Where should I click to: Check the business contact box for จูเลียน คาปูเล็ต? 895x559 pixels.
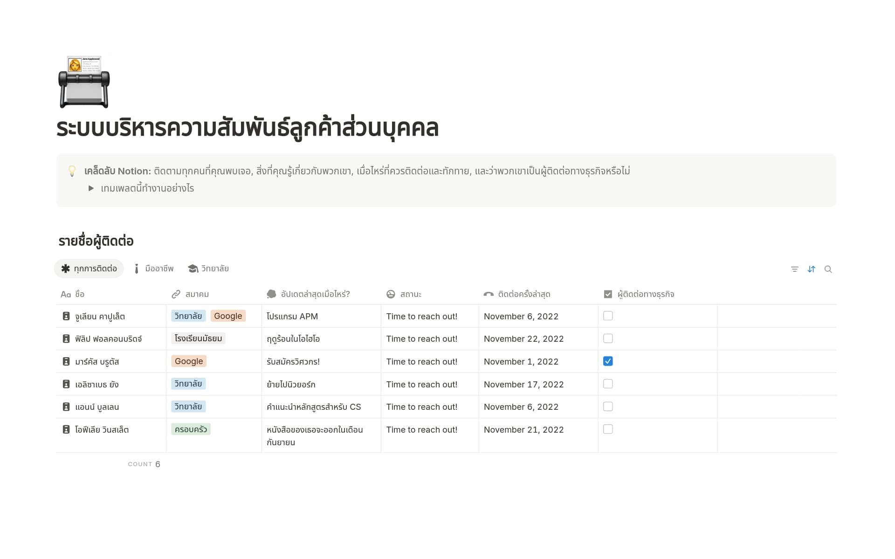coord(608,316)
